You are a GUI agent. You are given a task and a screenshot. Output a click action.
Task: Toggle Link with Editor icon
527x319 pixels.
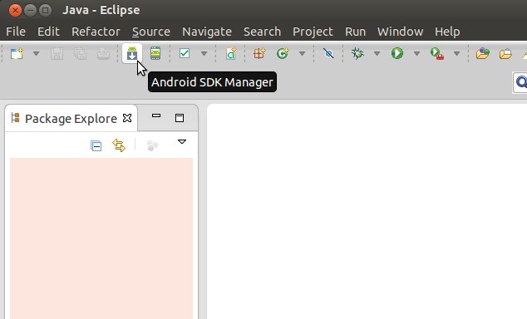click(x=119, y=145)
